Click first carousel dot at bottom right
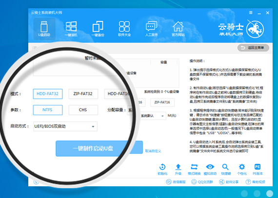The width and height of the screenshot is (278, 198). (244, 194)
